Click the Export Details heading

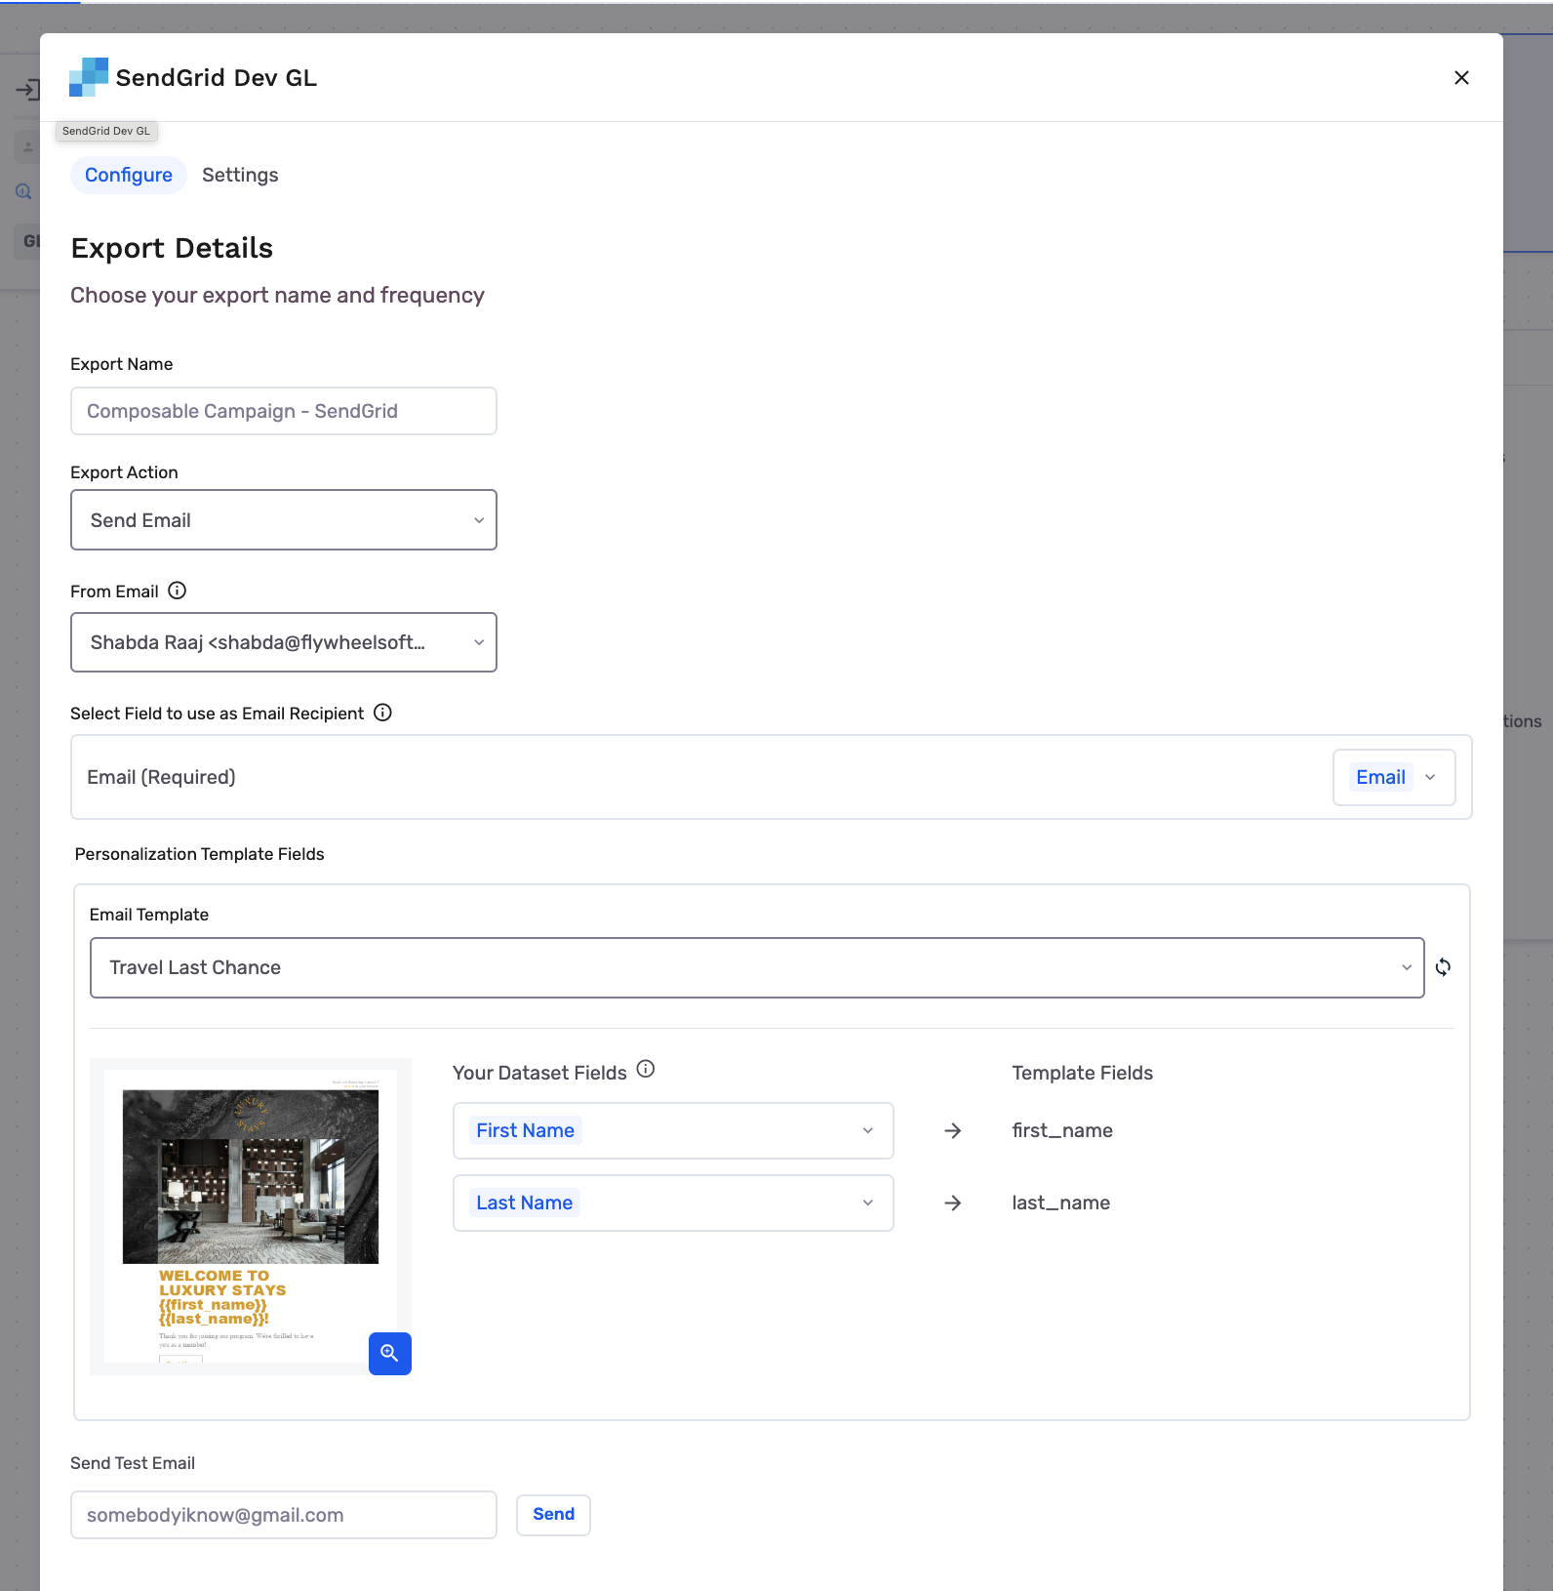point(172,248)
